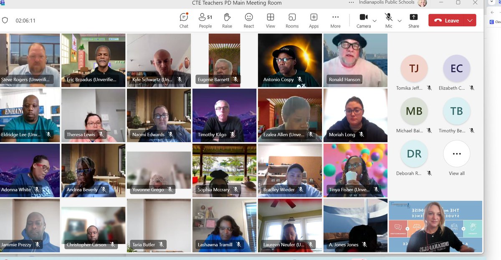
Task: Select Ronald Hanson video tile
Action: coord(355,60)
